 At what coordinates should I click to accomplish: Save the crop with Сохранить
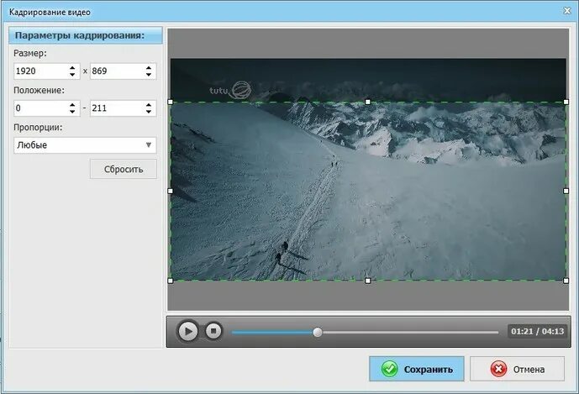417,369
